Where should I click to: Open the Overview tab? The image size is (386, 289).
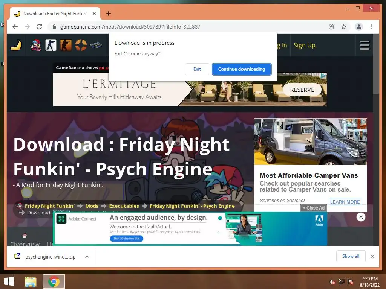25,240
